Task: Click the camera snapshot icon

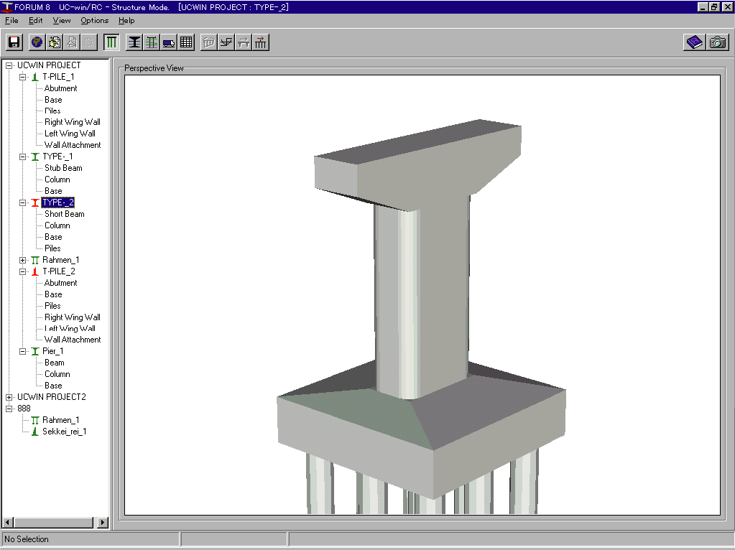Action: tap(717, 42)
